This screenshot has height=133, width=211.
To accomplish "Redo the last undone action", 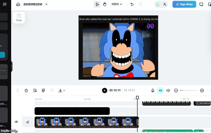I will pyautogui.click(x=140, y=4).
